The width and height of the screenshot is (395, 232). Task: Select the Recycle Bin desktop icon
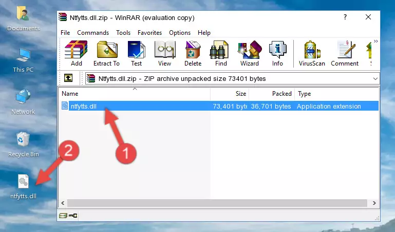(23, 144)
